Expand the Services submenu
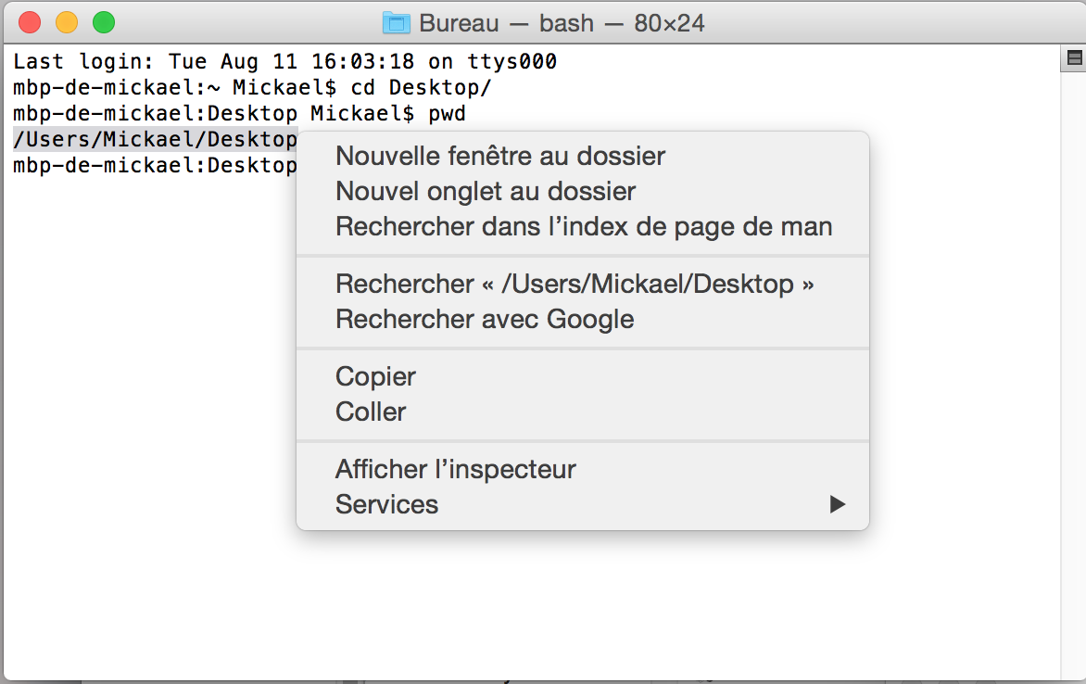This screenshot has width=1086, height=684. tap(386, 504)
